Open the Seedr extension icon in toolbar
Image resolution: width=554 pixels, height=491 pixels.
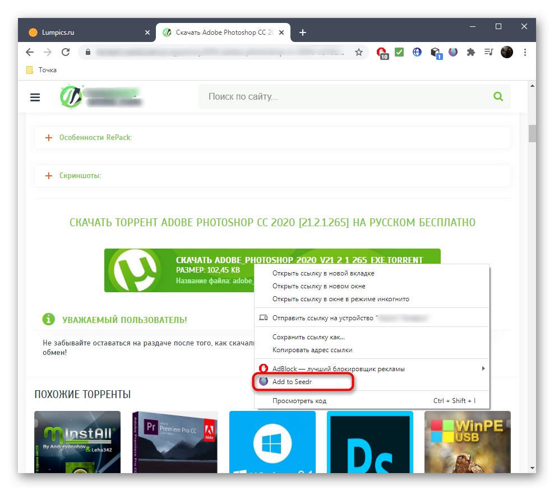(x=453, y=52)
